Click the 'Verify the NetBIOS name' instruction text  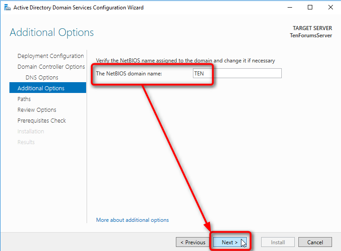click(x=185, y=61)
